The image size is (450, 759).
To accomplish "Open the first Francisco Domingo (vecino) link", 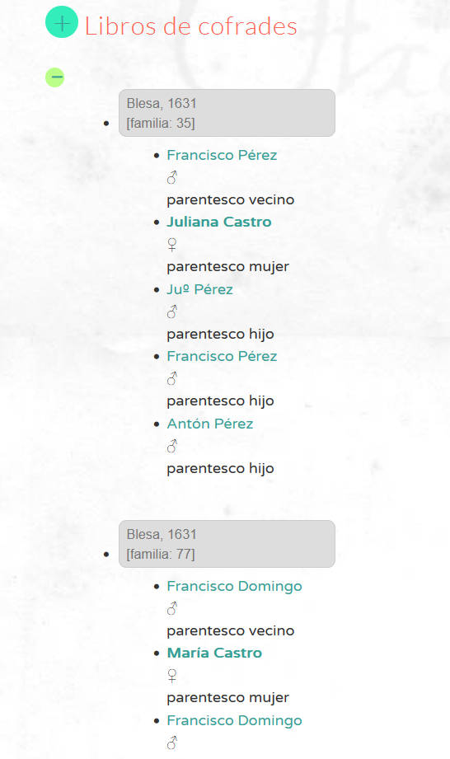I will tap(235, 586).
